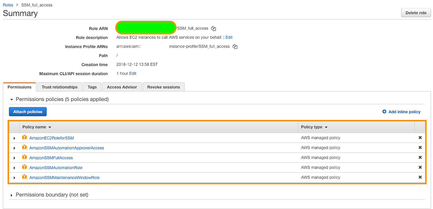Click the creation time value 2018-12-12 13:58 EST
Viewport: 433px width, 209px height.
(x=137, y=65)
